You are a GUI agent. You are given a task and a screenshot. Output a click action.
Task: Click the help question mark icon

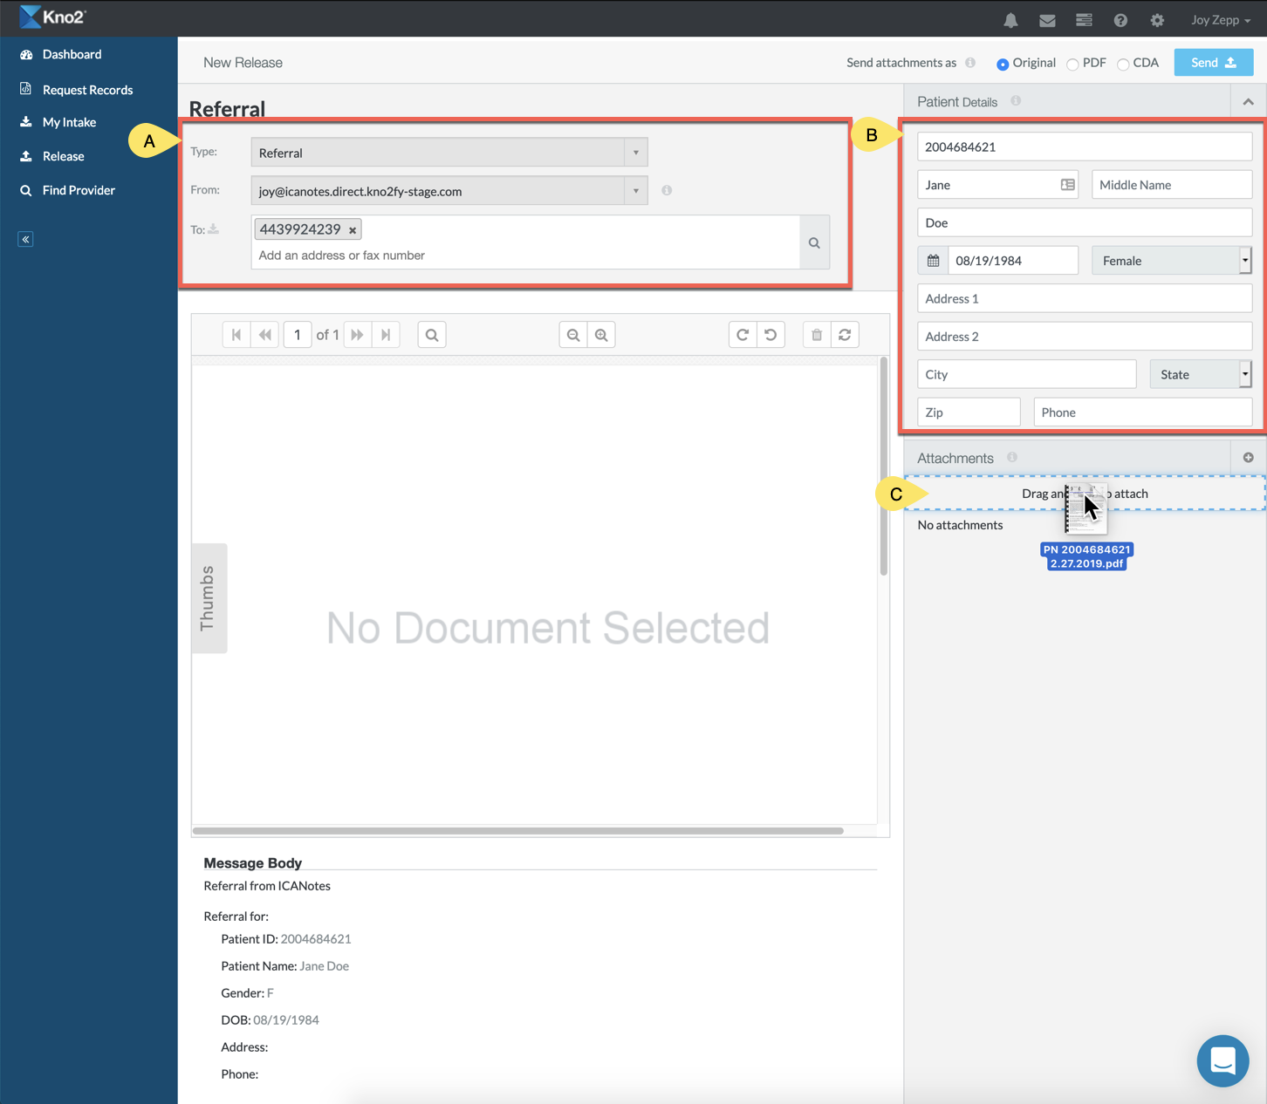1120,20
